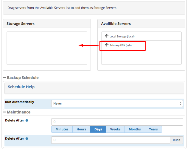Image resolution: width=190 pixels, height=150 pixels.
Task: Select the Local Storage (local) server item
Action: coord(141,36)
